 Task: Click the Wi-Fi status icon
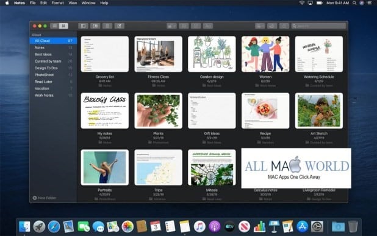tap(301, 3)
